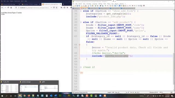
Task: Close the active localhost browser tab
Action: (x=60, y=4)
